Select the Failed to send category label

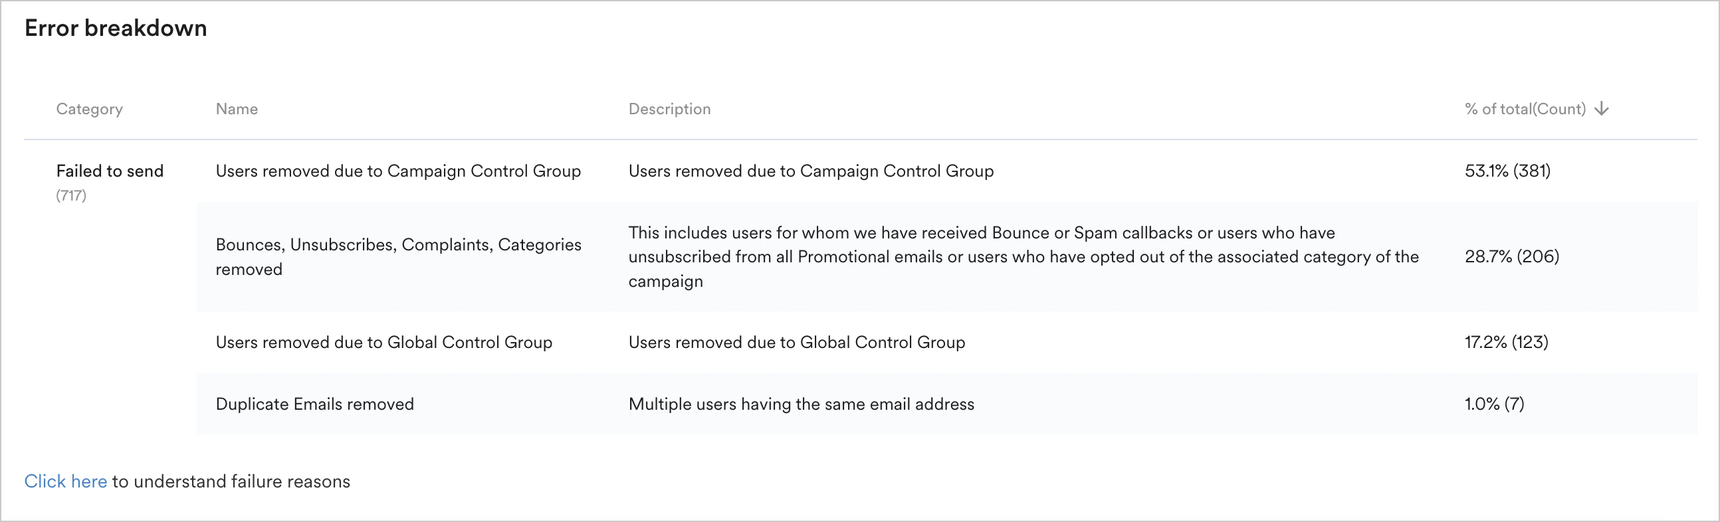111,171
